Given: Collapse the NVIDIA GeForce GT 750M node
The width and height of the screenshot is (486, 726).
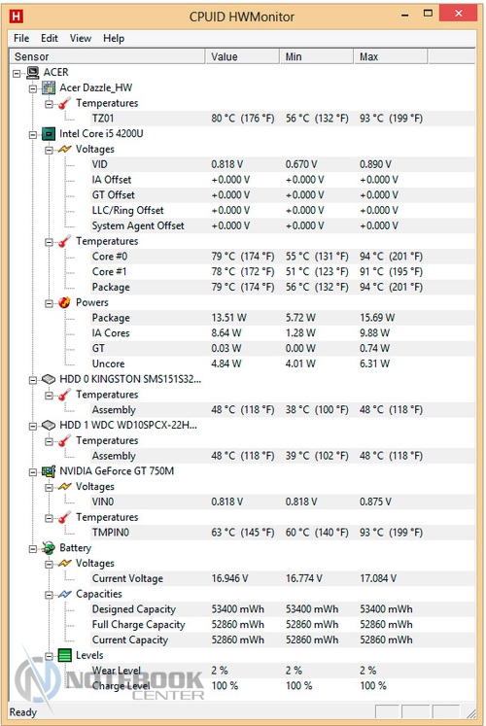Looking at the screenshot, I should tap(33, 472).
